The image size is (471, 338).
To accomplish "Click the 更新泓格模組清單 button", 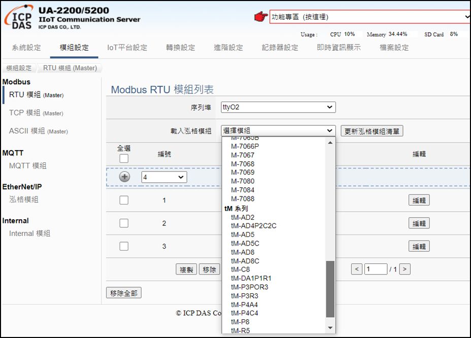I will (372, 131).
